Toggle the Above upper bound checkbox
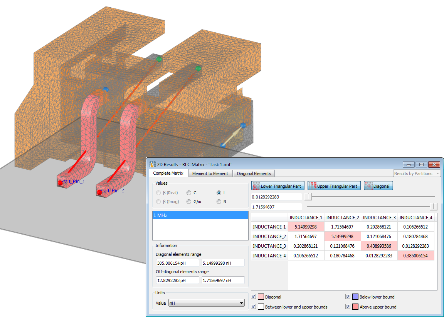 (x=348, y=307)
